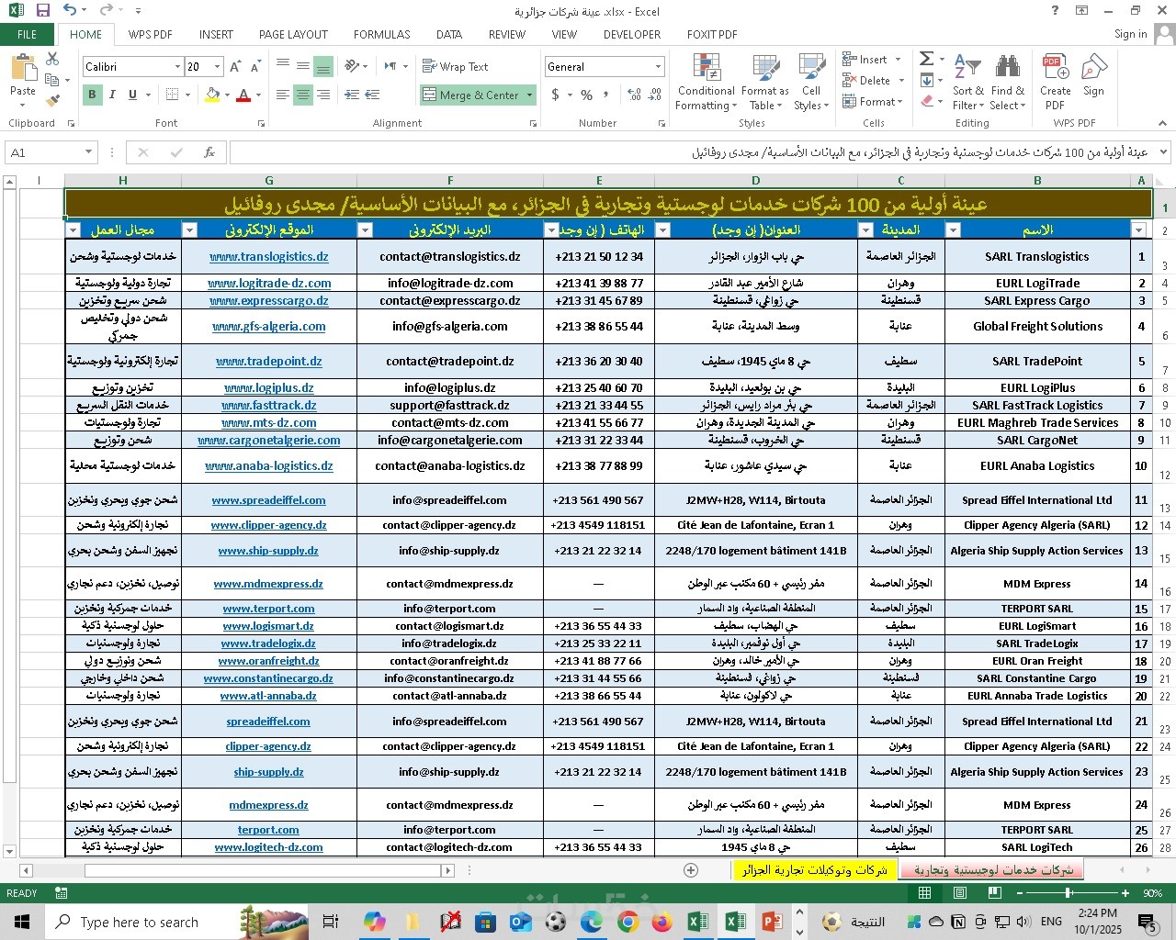The height and width of the screenshot is (940, 1176).
Task: Click the Sign pen icon
Action: [1093, 75]
